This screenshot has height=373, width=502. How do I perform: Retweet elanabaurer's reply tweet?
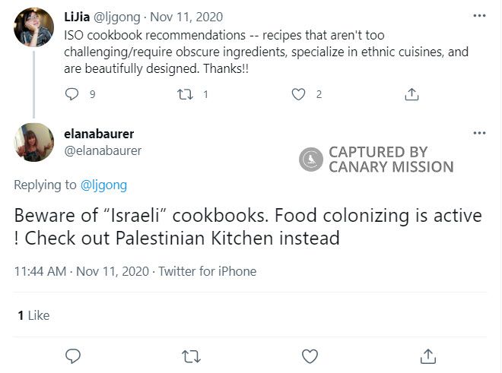191,356
